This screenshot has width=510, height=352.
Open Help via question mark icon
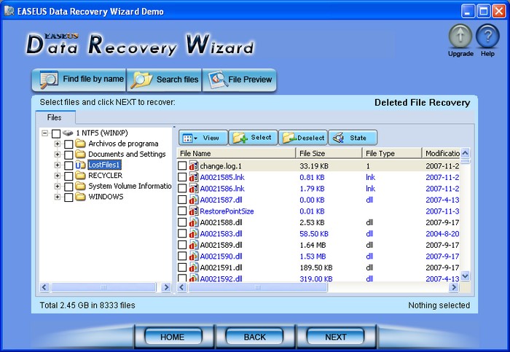(x=487, y=36)
